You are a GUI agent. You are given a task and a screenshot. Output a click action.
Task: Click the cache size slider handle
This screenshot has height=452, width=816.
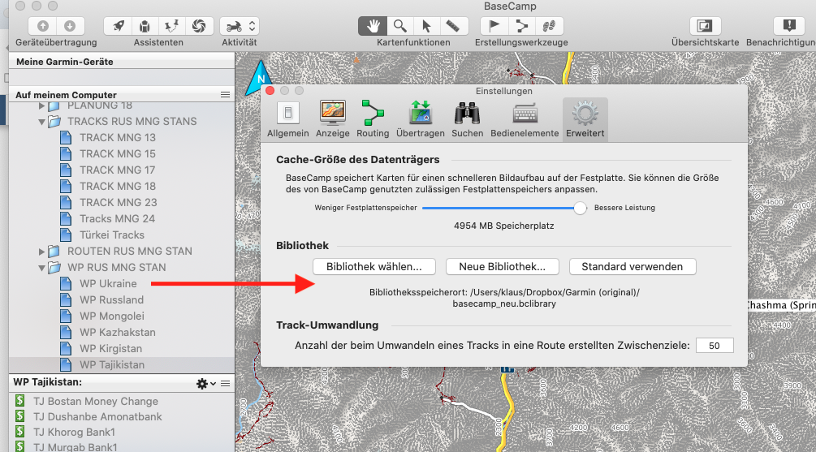click(581, 208)
